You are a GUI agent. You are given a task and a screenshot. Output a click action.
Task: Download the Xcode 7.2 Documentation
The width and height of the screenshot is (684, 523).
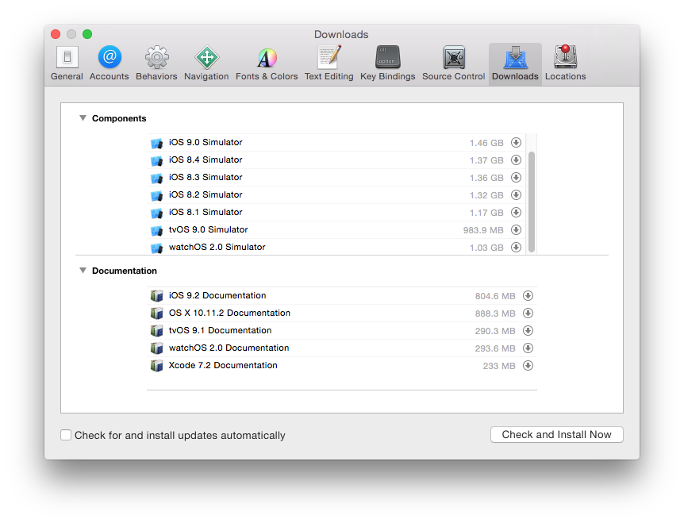pyautogui.click(x=528, y=366)
